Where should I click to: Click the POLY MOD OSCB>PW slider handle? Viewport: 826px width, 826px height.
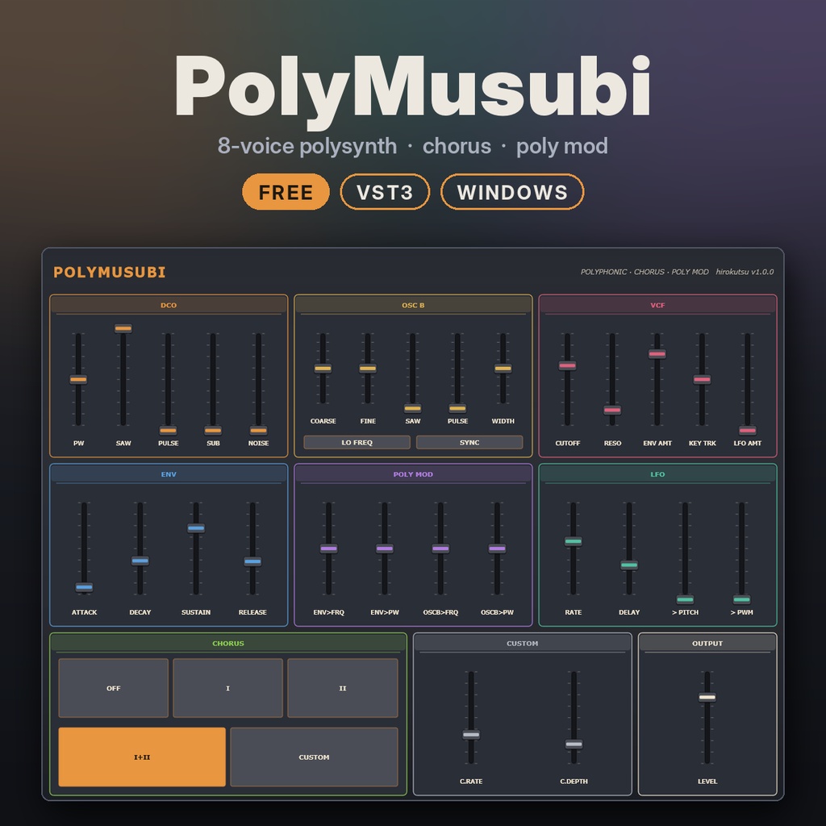497,549
